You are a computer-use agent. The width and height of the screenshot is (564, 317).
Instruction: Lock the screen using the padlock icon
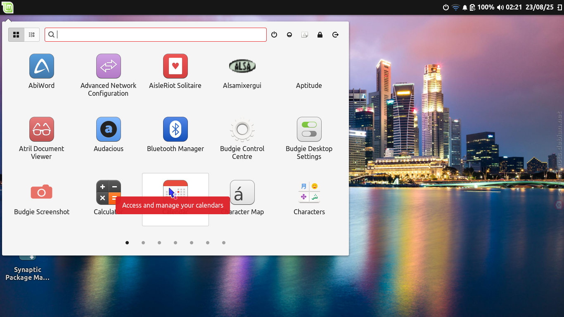tap(320, 35)
